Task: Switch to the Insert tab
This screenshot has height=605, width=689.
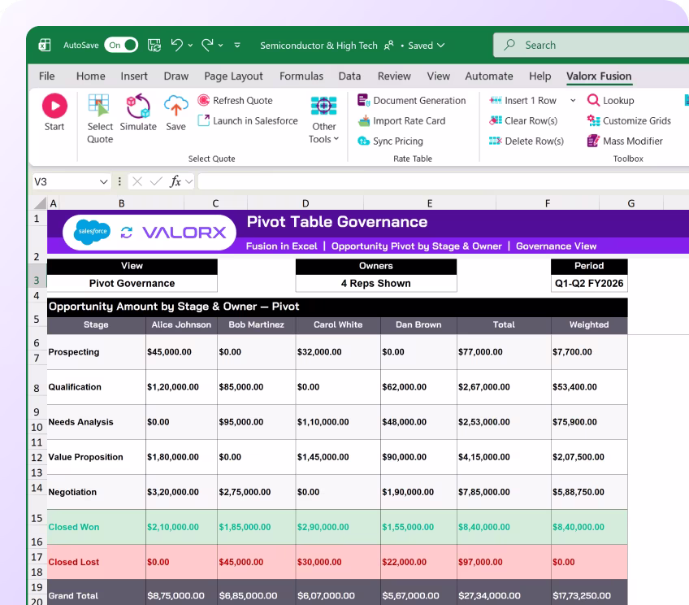Action: point(134,76)
